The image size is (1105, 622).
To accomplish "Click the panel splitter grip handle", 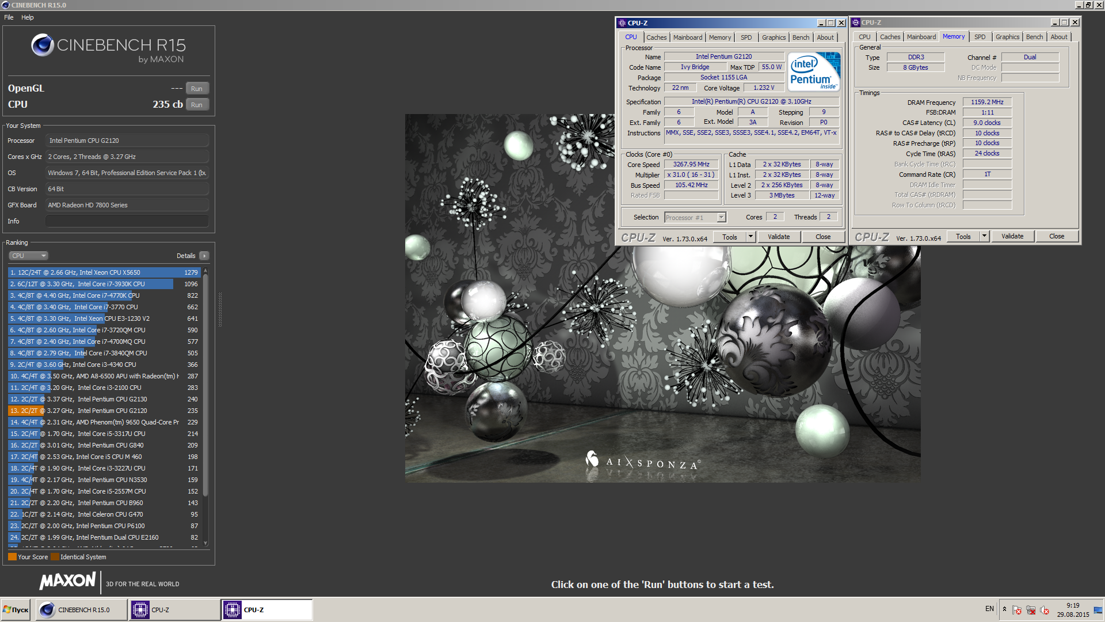I will point(220,310).
